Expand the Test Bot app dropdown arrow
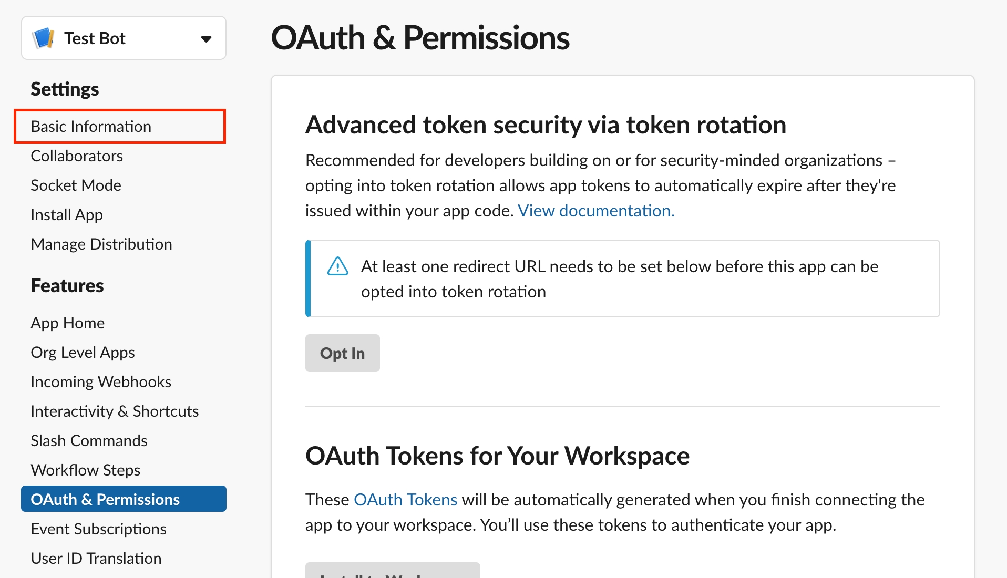Image resolution: width=1007 pixels, height=578 pixels. [x=206, y=39]
